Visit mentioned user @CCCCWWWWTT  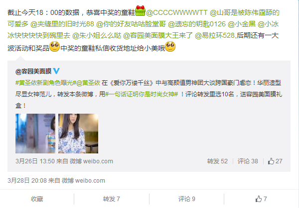coord(176,13)
